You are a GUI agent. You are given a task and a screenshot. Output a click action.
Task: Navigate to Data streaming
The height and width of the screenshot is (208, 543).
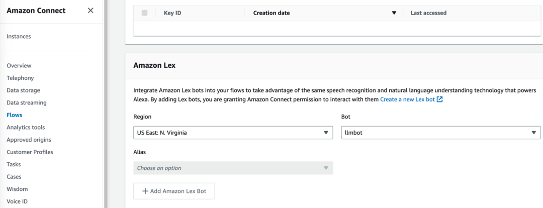click(x=27, y=103)
